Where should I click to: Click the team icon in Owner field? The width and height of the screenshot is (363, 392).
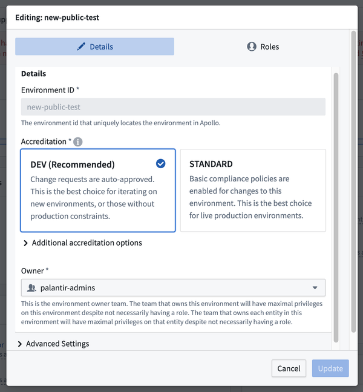pyautogui.click(x=31, y=288)
